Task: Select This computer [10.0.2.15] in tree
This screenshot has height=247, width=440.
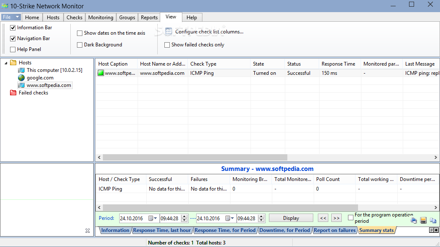Action: (x=54, y=70)
